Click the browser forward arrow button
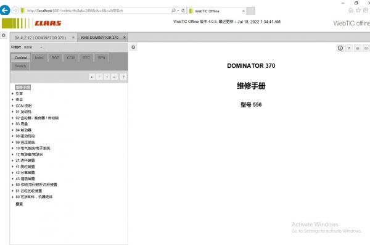 (15, 10)
